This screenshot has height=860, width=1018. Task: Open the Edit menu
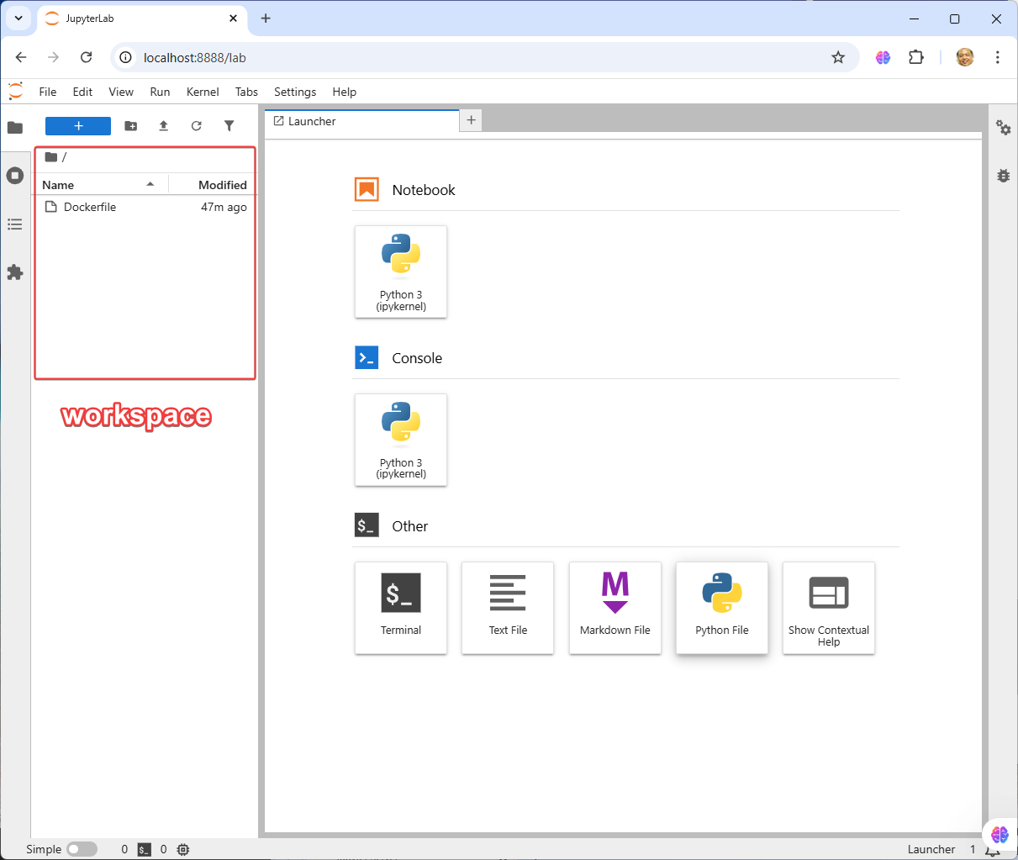pyautogui.click(x=82, y=92)
